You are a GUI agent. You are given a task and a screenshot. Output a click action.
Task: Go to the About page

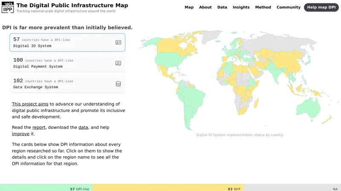[x=205, y=7]
